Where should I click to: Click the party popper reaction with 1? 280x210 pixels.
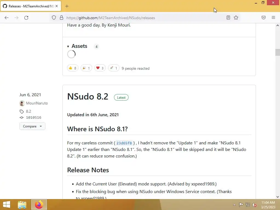(86, 68)
